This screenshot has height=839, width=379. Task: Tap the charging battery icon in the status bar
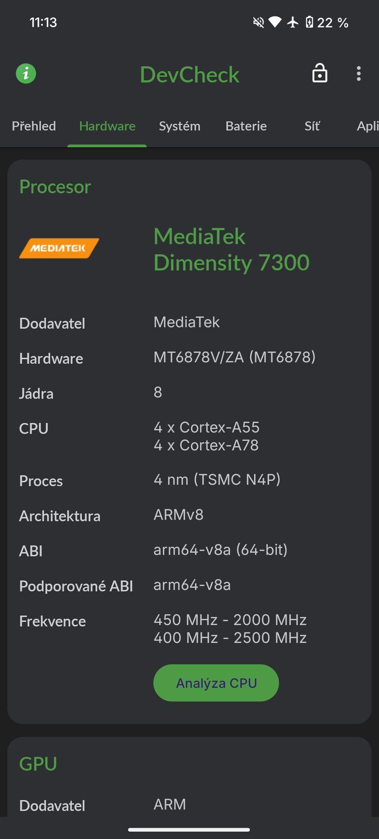(x=310, y=22)
